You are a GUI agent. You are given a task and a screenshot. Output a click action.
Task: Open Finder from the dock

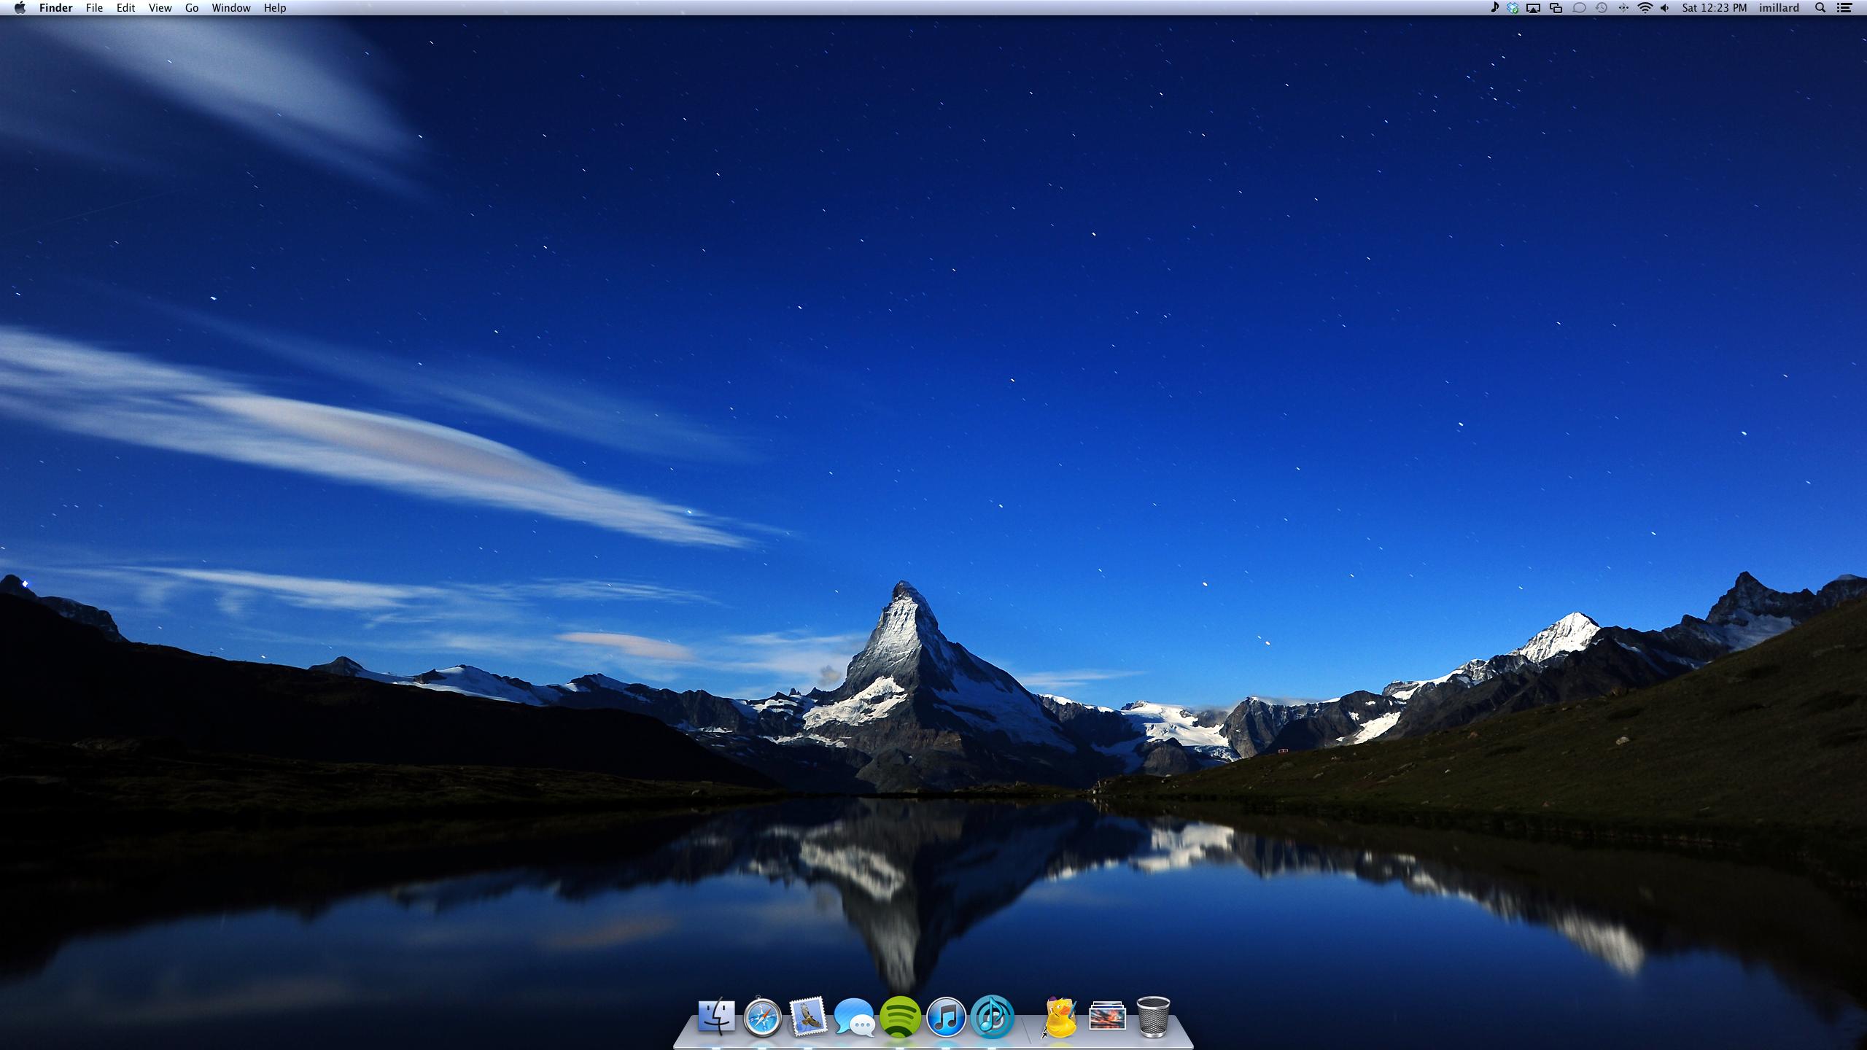tap(716, 1016)
